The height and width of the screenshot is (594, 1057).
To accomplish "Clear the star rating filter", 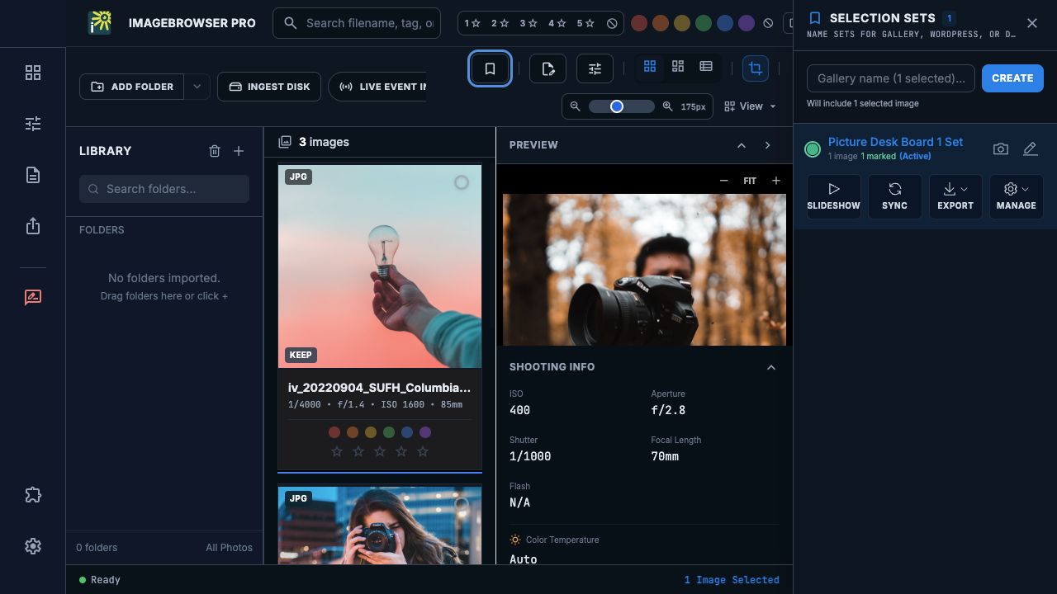I will click(x=612, y=23).
